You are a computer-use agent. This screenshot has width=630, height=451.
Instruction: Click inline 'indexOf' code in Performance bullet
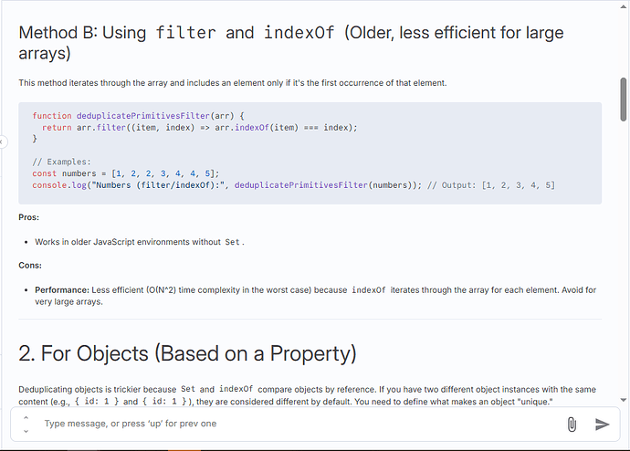click(x=369, y=290)
